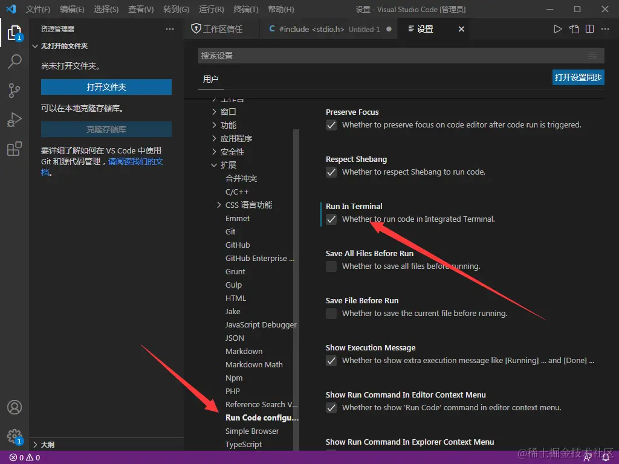619x464 pixels.
Task: Open the Extensions view icon
Action: click(15, 149)
